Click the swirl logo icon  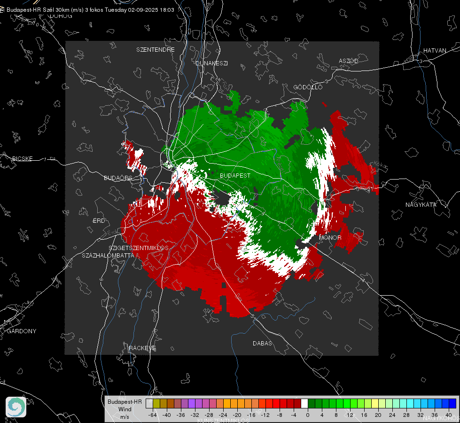tap(16, 407)
